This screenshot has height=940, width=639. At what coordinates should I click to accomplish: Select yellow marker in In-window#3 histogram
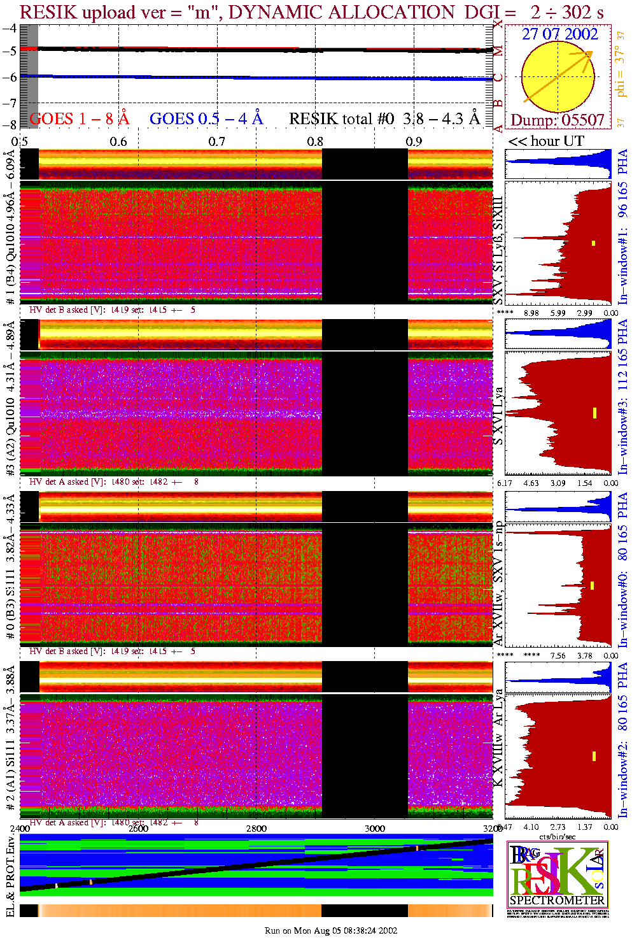tap(594, 413)
